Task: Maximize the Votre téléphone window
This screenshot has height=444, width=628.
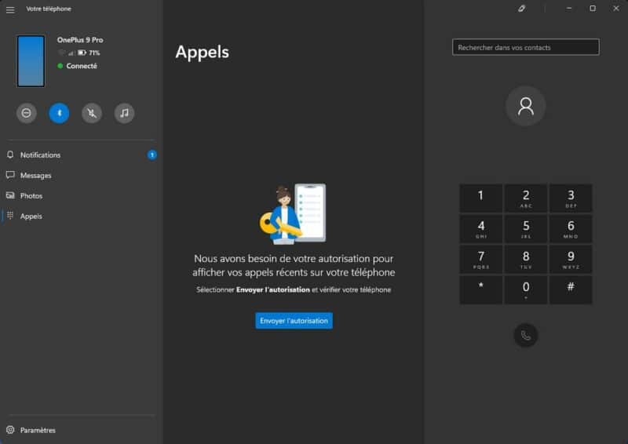Action: [x=593, y=9]
